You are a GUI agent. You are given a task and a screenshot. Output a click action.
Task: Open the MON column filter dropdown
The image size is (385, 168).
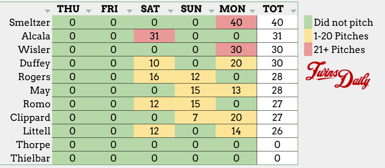252,11
